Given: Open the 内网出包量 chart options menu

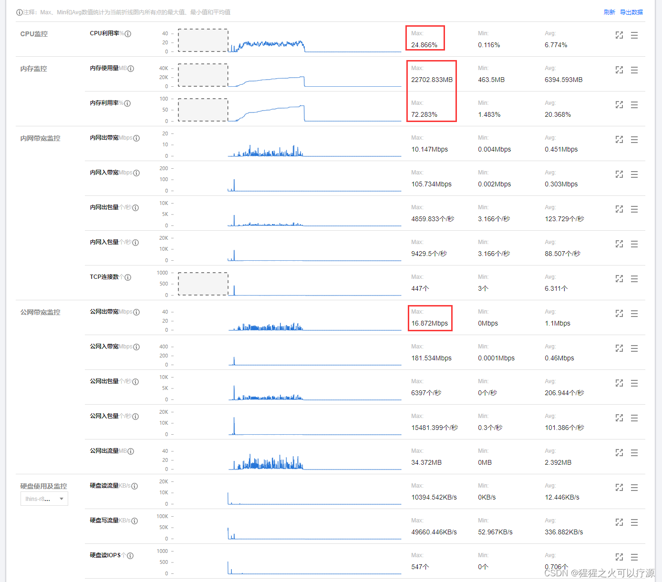Looking at the screenshot, I should click(x=634, y=209).
